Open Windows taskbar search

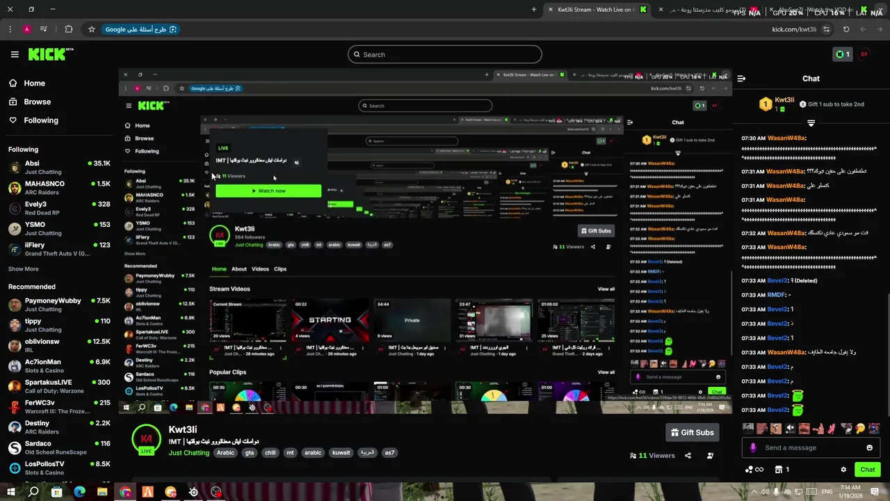point(33,492)
